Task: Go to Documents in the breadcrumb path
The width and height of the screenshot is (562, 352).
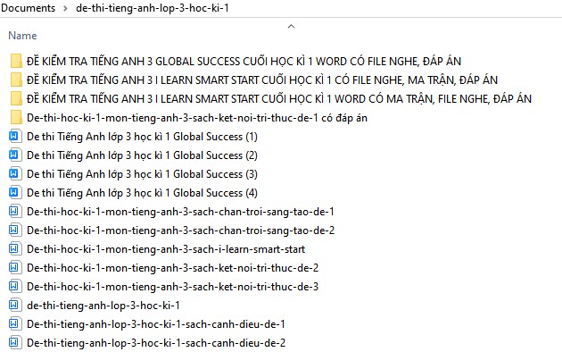Action: tap(28, 8)
